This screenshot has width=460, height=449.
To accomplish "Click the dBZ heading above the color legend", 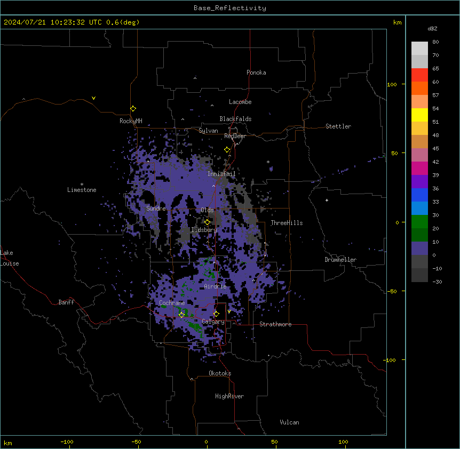I will point(432,28).
